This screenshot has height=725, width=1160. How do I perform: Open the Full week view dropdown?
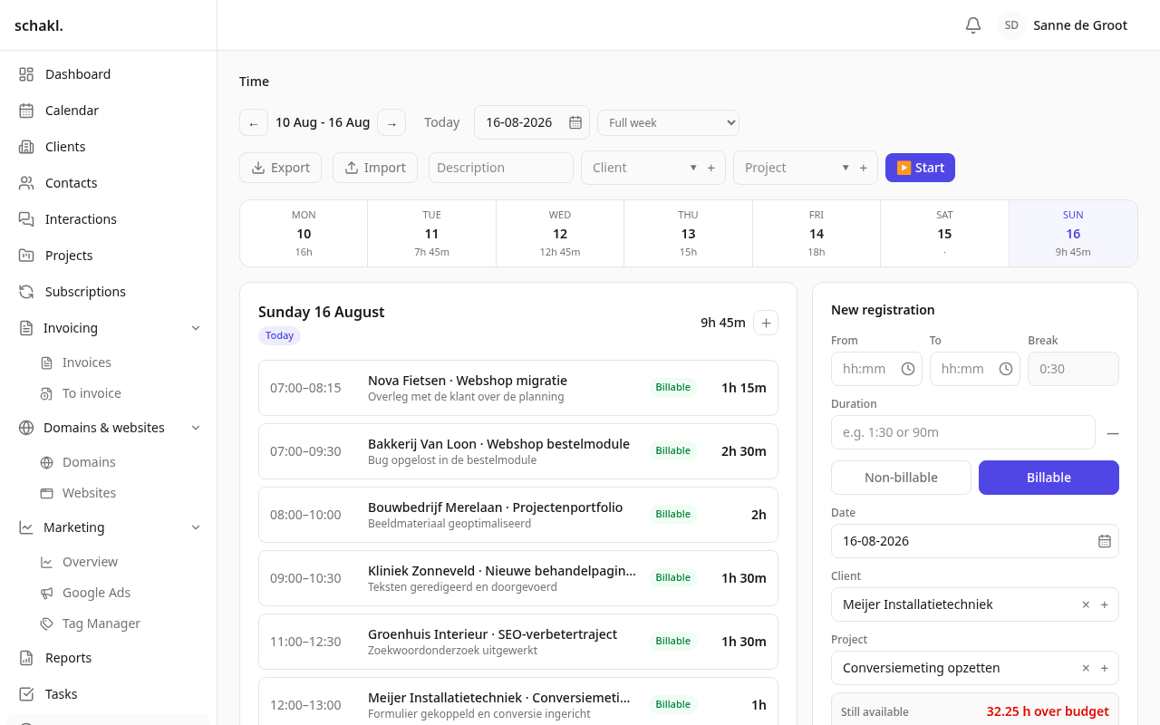point(668,122)
